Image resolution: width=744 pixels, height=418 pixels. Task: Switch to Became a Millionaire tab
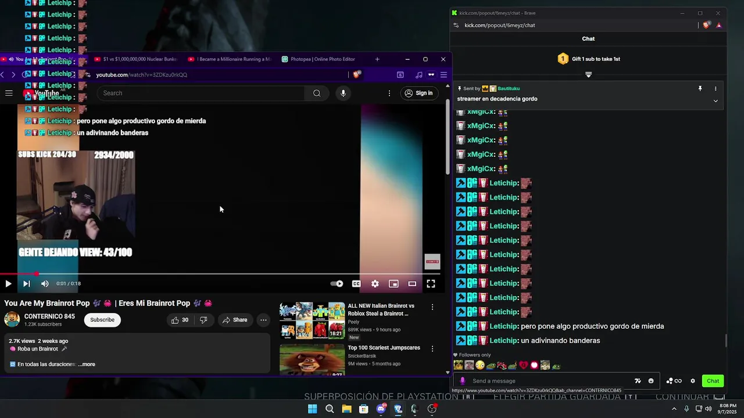230,59
